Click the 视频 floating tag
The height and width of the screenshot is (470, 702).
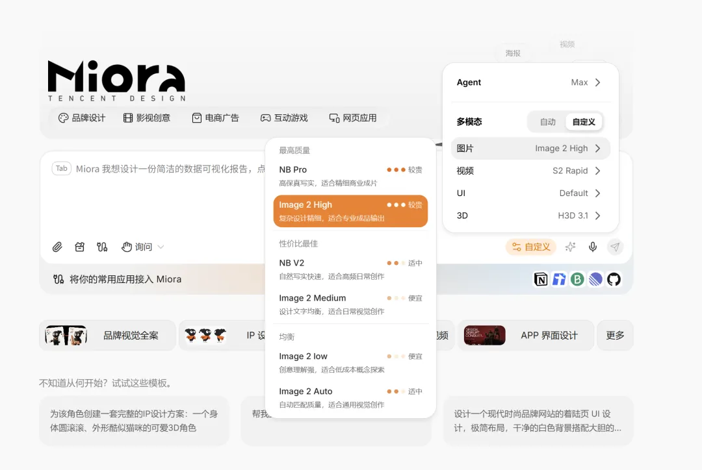(x=567, y=44)
